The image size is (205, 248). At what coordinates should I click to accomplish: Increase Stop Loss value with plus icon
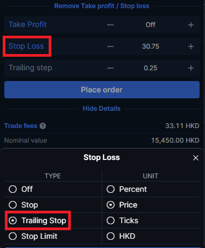[191, 46]
